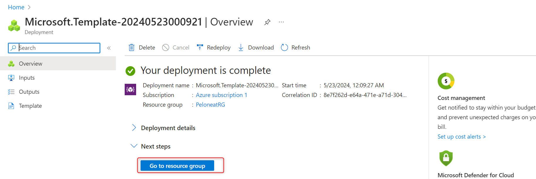
Task: Click the Redeploy icon
Action: click(x=200, y=47)
